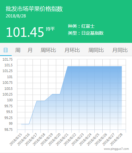The width and height of the screenshot is (132, 153).
Task: Click the 2018/8/20 x-axis date label
Action: 55,139
